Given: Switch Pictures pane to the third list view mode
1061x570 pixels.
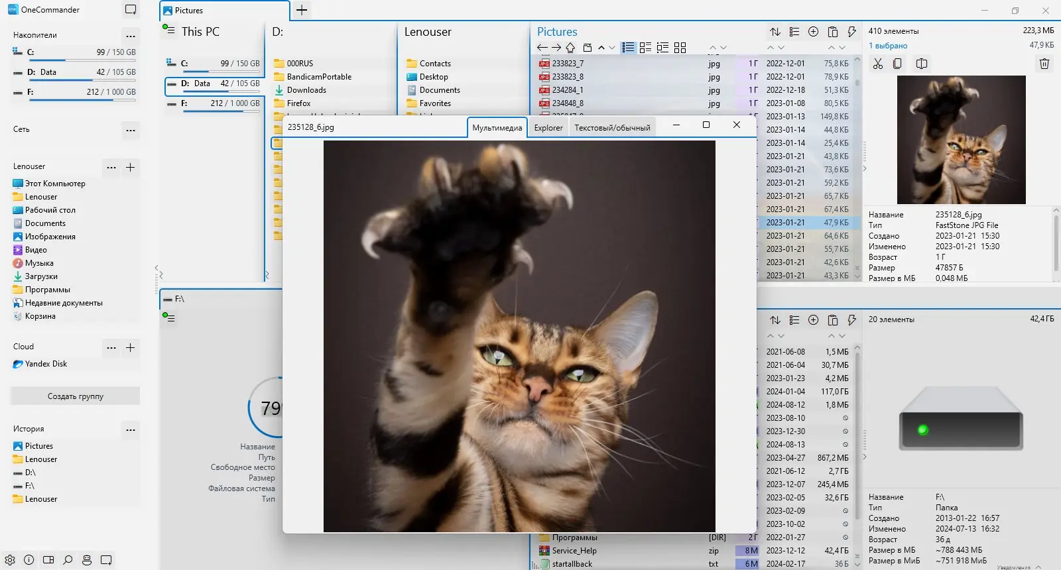Looking at the screenshot, I should pos(662,48).
